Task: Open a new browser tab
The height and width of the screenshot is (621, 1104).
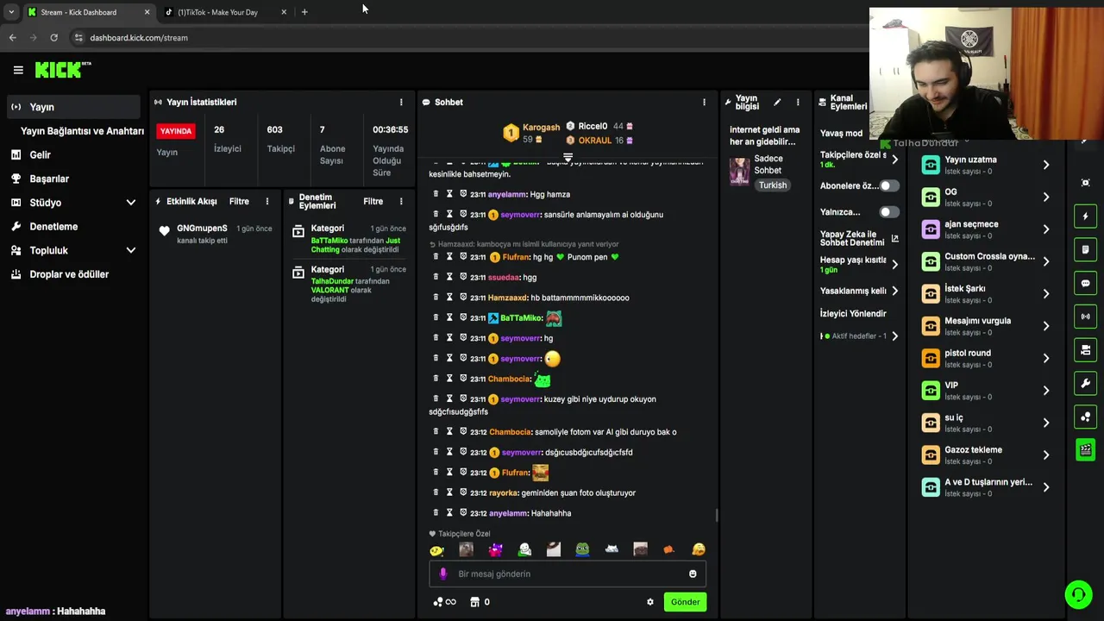Action: click(x=304, y=12)
